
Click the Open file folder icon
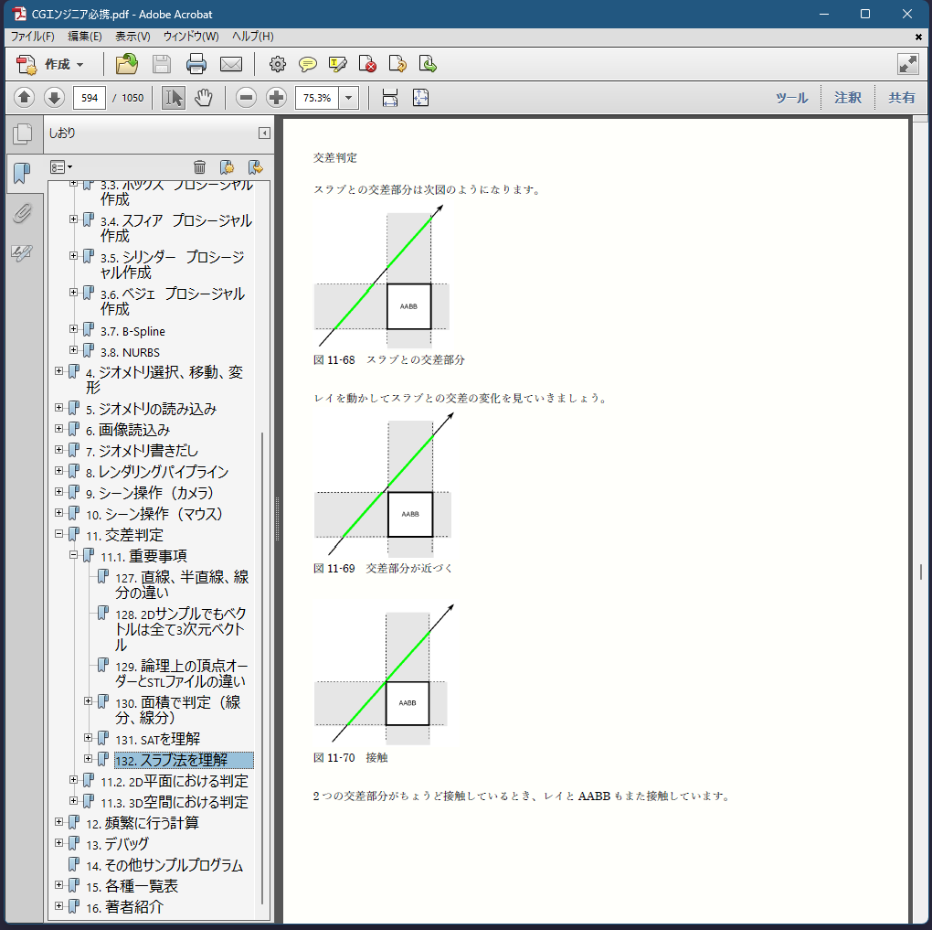127,64
